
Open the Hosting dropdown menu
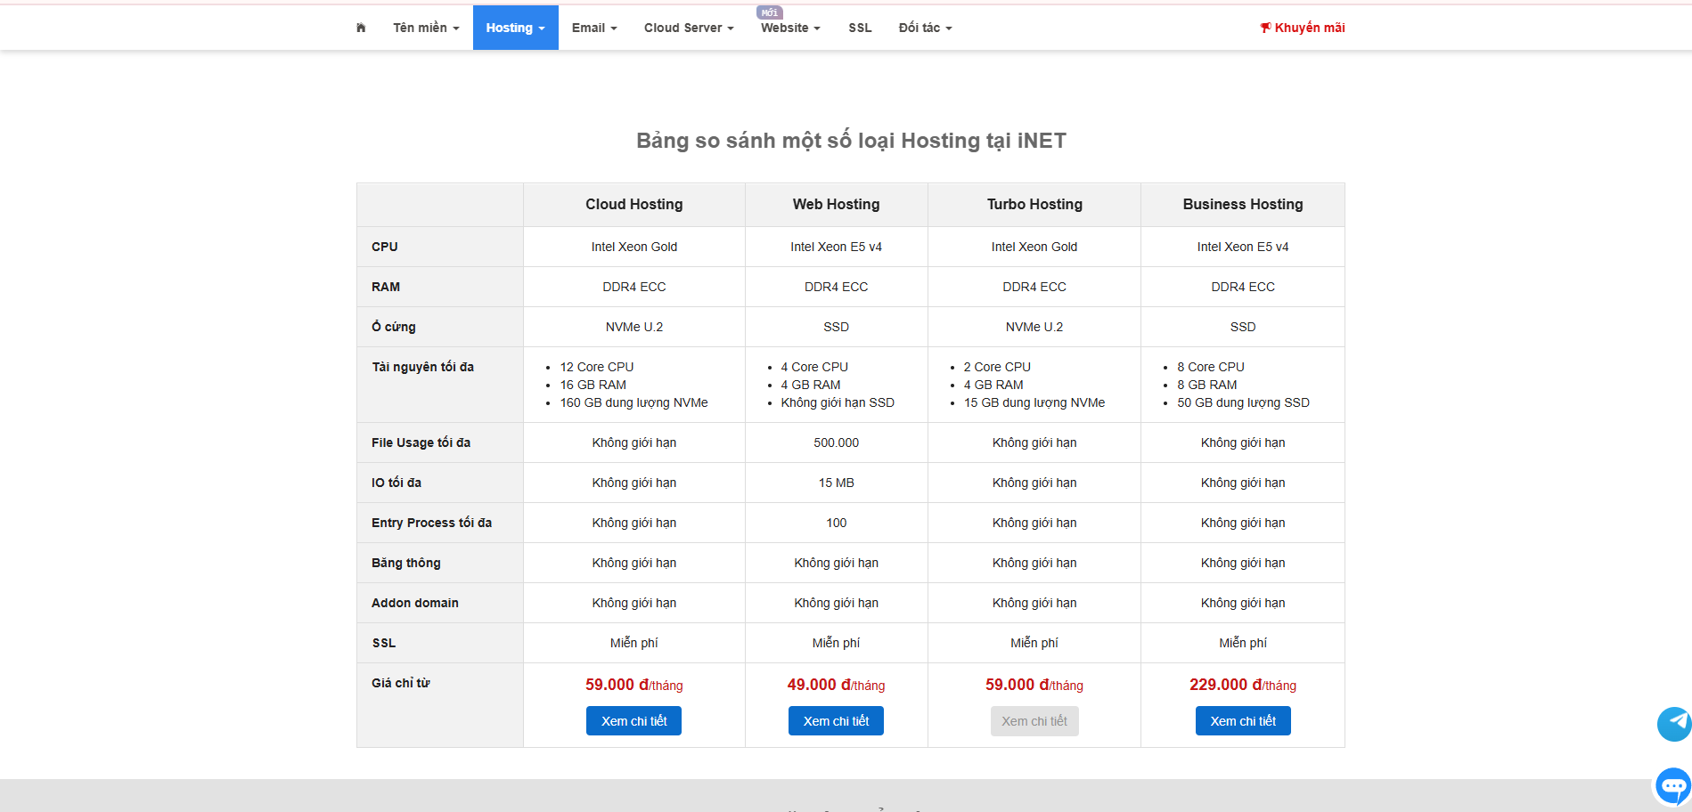pyautogui.click(x=515, y=28)
